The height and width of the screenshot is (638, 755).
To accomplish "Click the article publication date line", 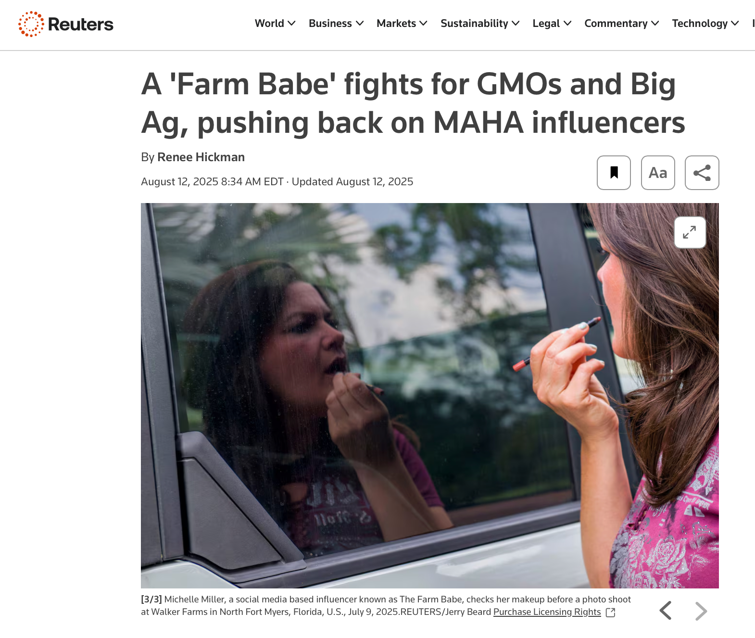I will (277, 182).
